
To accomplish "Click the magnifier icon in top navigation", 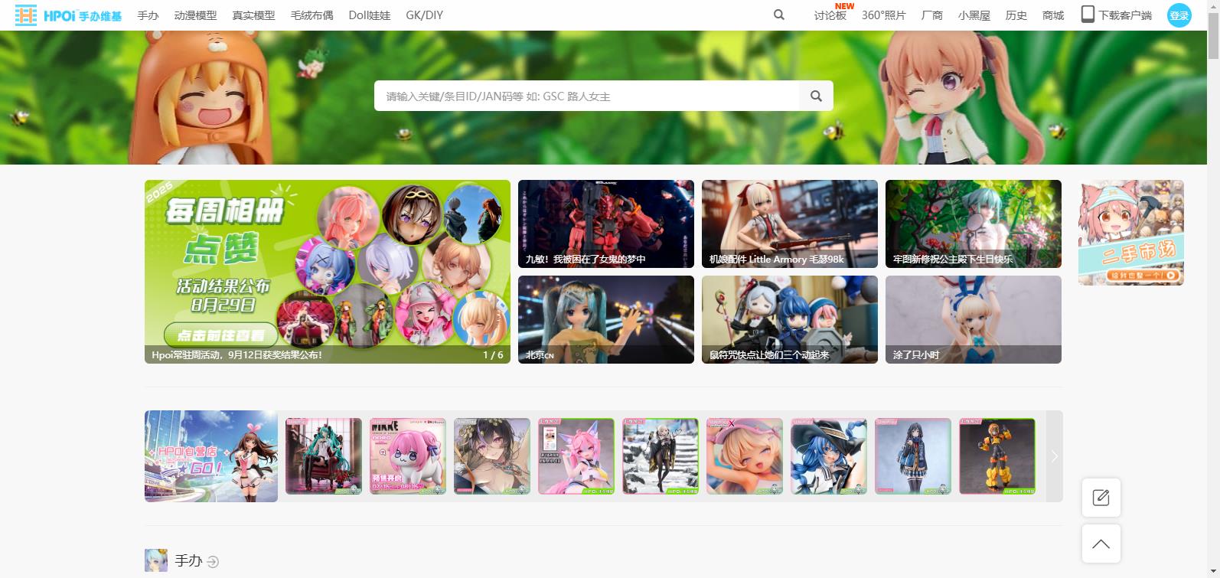I will (x=778, y=15).
